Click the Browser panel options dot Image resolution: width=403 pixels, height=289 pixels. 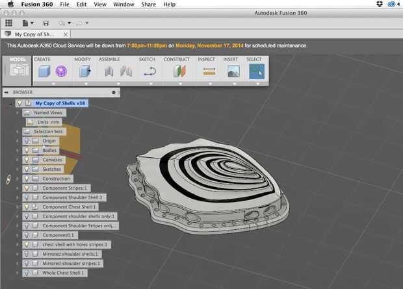[x=114, y=92]
